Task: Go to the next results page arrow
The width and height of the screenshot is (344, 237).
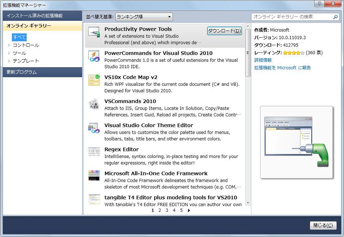Action: 189,210
